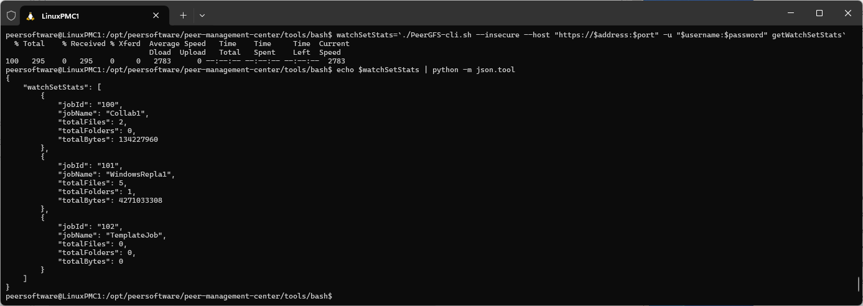Click the jobName value "TemplateJob"
Screen dimensions: 863x306
[136, 235]
